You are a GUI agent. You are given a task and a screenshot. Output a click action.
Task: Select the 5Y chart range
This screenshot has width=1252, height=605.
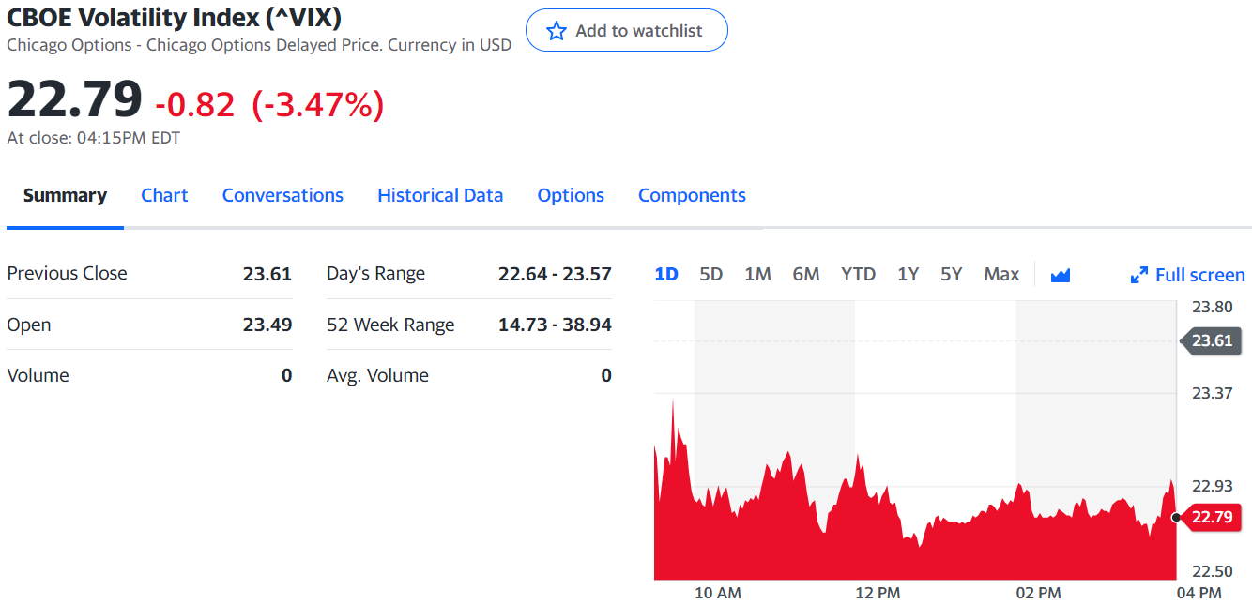point(952,274)
